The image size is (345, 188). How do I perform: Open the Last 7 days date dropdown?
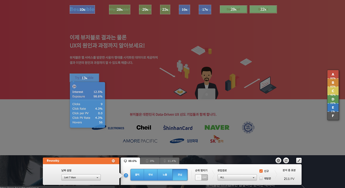[81, 177]
